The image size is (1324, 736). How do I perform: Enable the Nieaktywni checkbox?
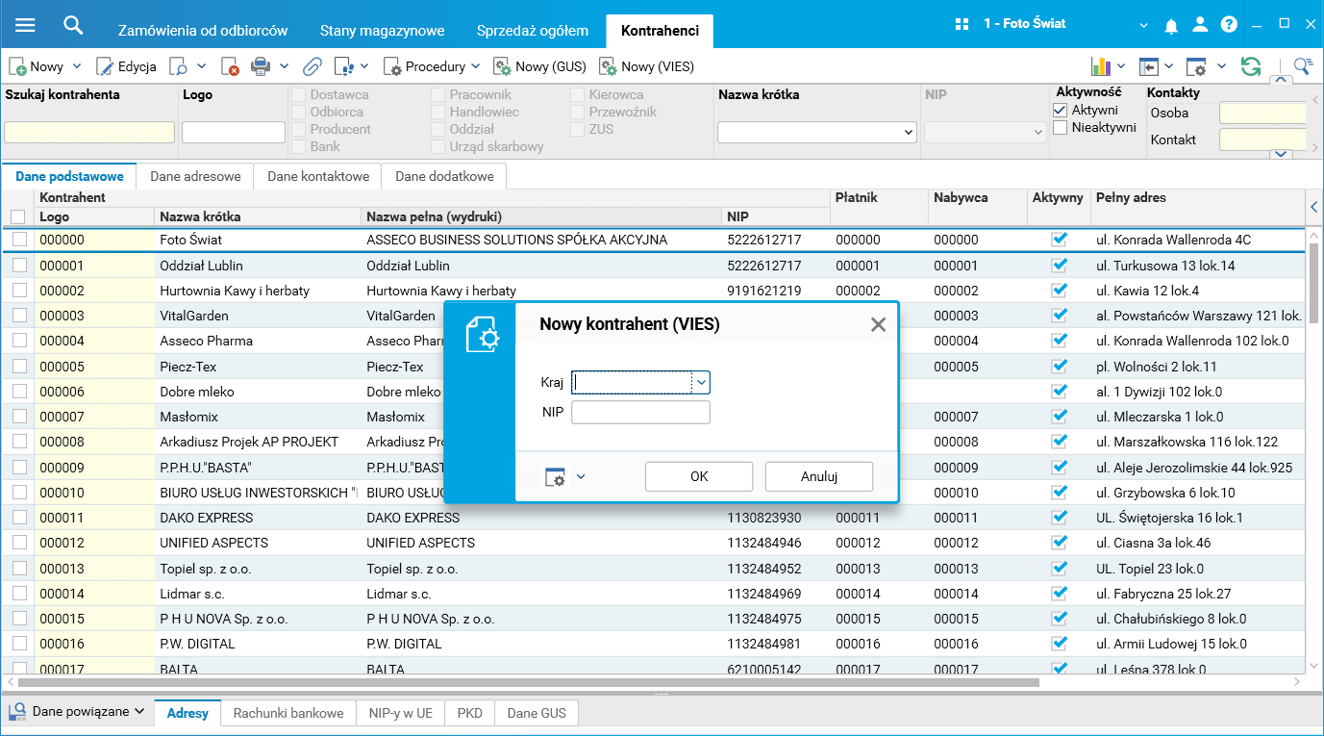click(1061, 128)
